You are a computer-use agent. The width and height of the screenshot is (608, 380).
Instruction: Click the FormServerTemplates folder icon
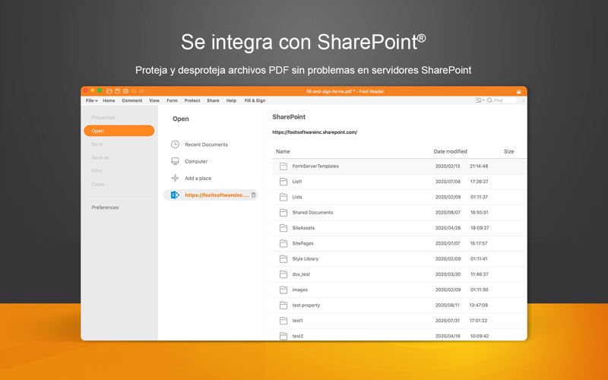[283, 166]
